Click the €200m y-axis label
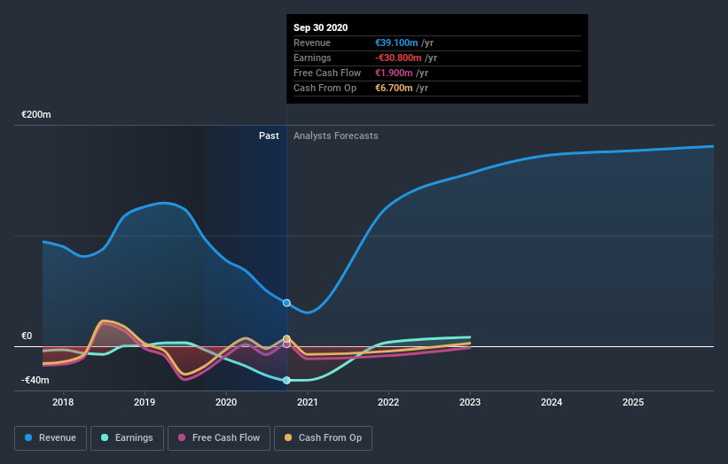Viewport: 728px width, 464px height. click(x=36, y=114)
